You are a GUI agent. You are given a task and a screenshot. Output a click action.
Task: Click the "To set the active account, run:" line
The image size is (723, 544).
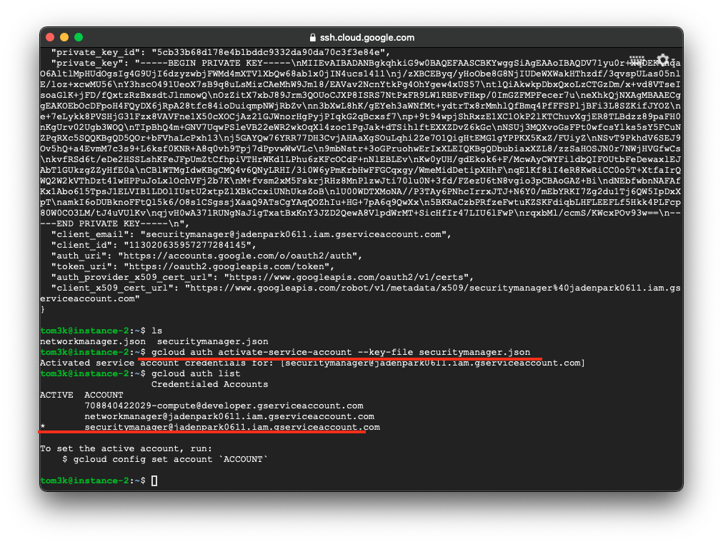pyautogui.click(x=126, y=448)
